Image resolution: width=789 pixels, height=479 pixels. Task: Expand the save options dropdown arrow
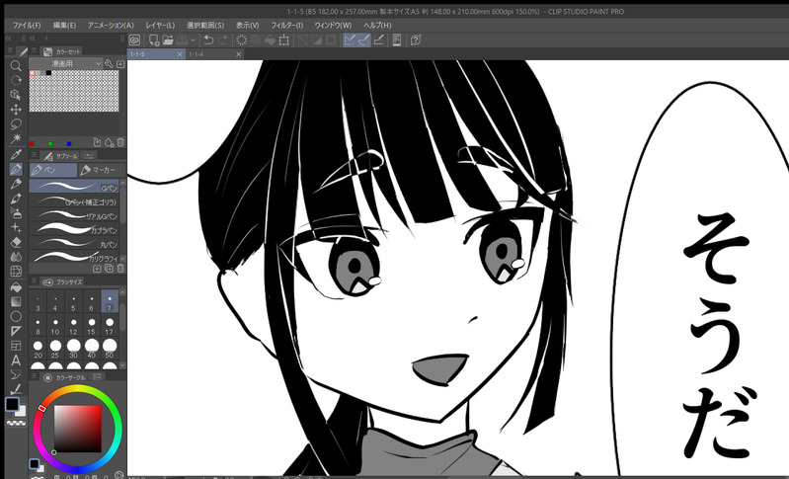click(x=193, y=40)
